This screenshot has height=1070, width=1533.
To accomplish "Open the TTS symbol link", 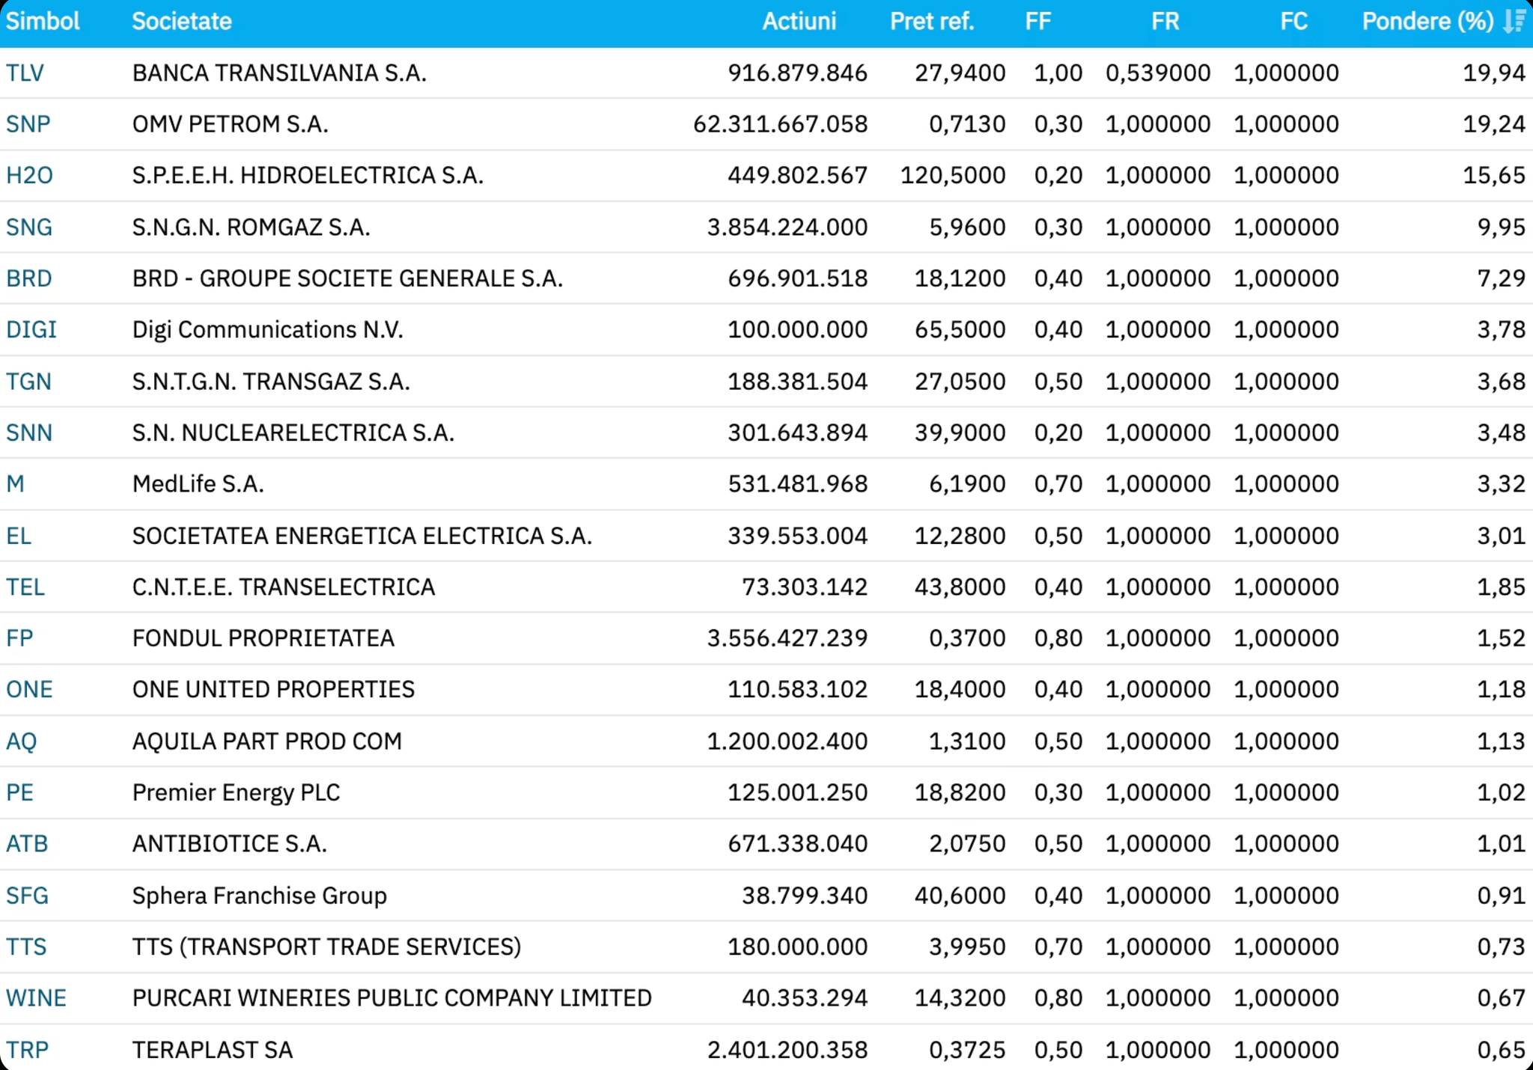I will (x=26, y=947).
